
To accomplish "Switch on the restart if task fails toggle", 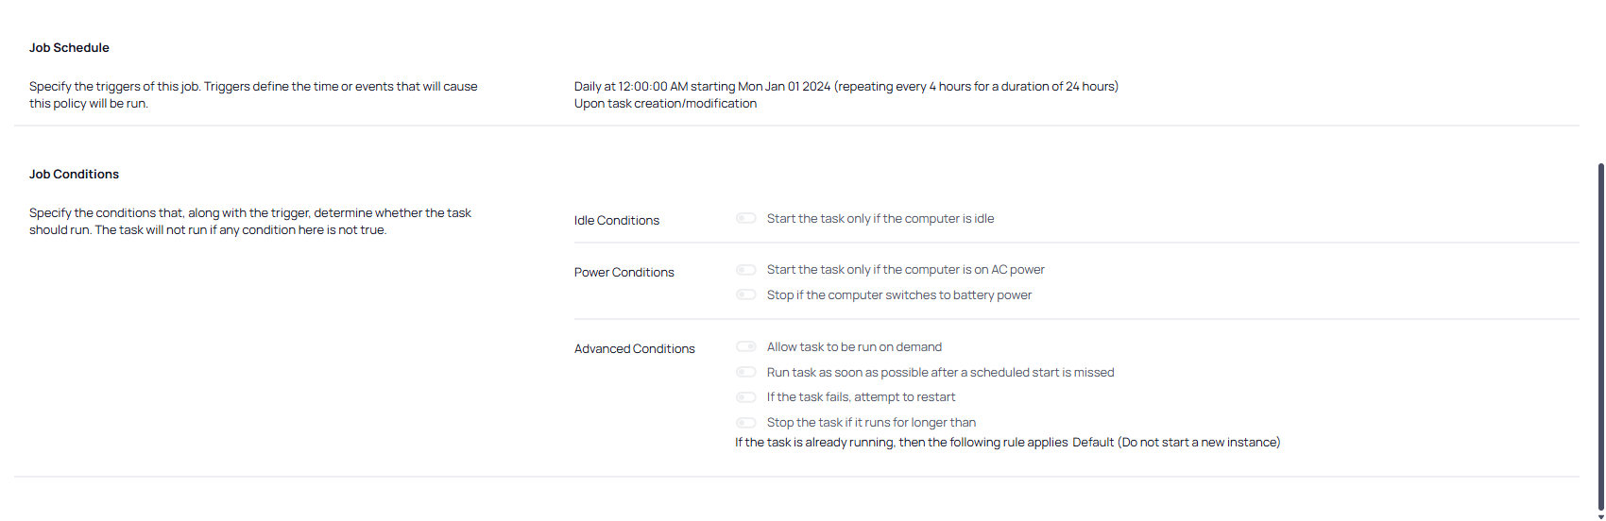I will (746, 397).
